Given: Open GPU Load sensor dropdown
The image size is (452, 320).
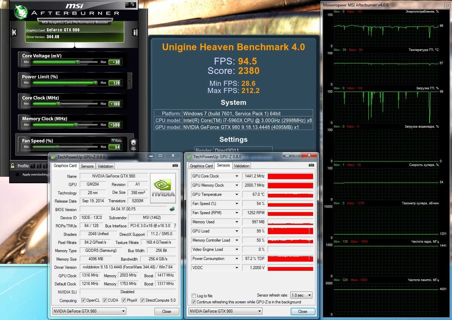Looking at the screenshot, I should coord(237,231).
